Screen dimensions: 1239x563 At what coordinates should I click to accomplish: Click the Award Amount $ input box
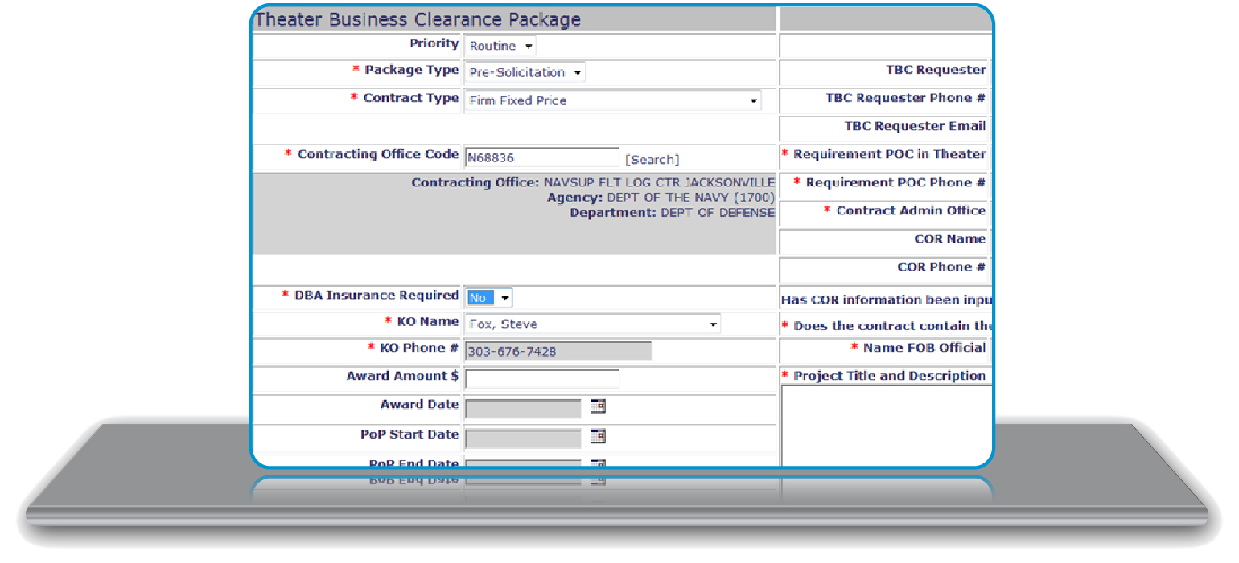(x=541, y=378)
